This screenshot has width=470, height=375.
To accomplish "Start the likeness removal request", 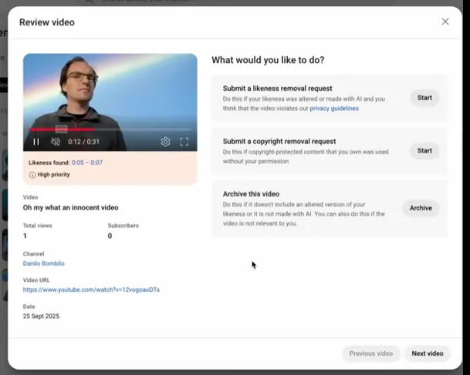I will (424, 98).
